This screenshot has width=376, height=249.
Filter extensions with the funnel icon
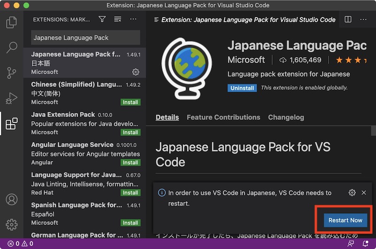tap(102, 19)
